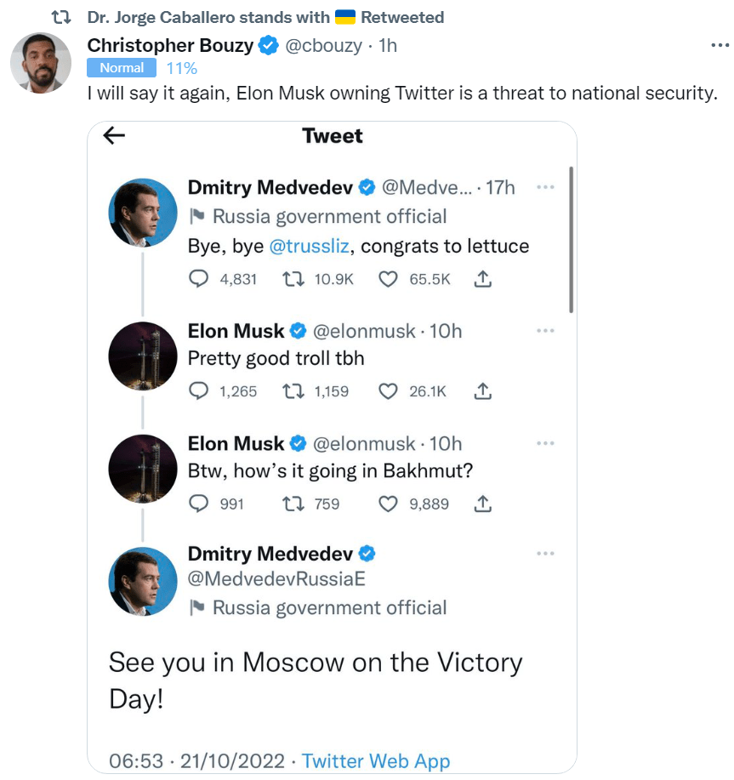
Task: Reply to Medvedev's lettuce tweet
Action: (x=198, y=278)
